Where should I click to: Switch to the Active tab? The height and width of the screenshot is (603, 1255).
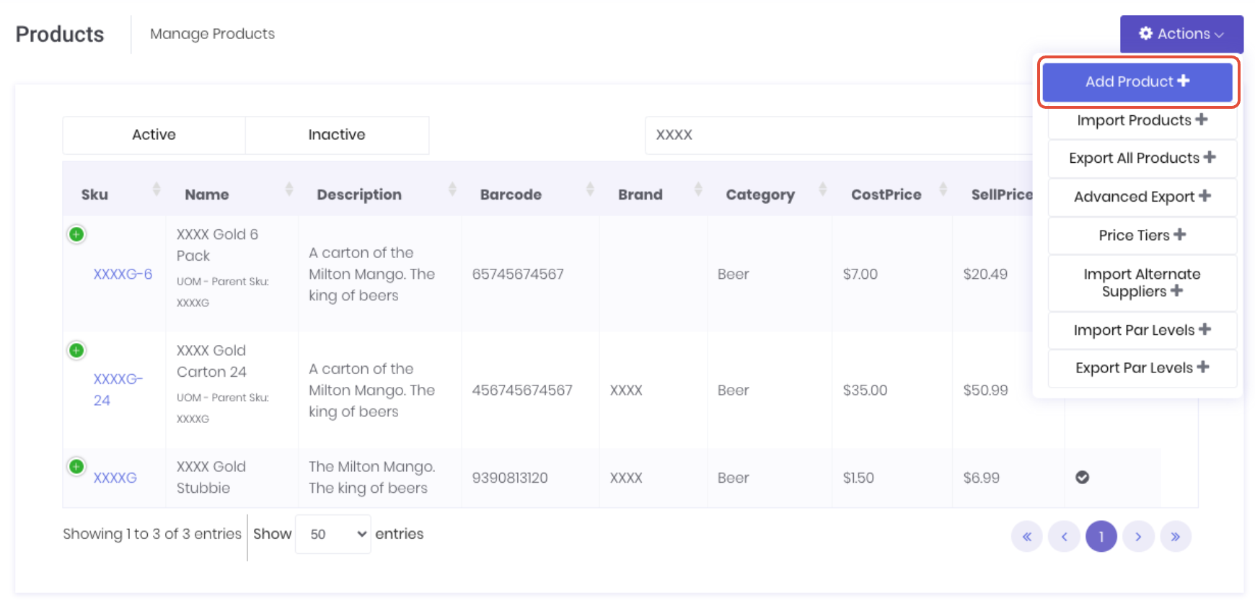click(154, 135)
